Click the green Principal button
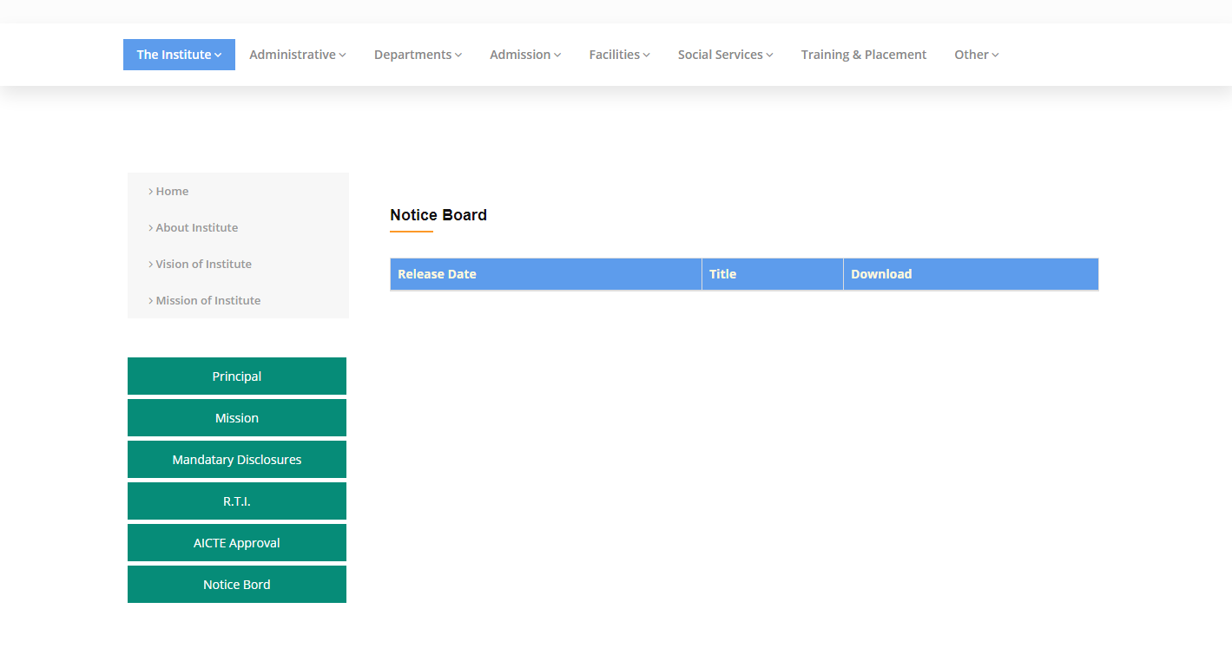Viewport: 1232px width, 648px height. click(x=237, y=376)
